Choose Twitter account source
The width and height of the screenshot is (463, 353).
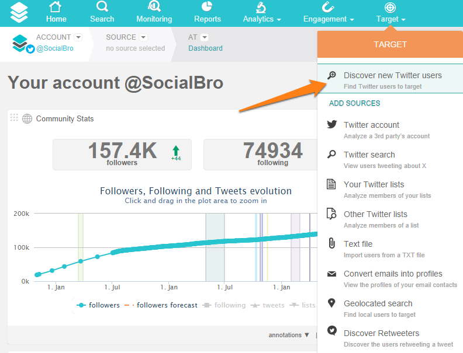tap(390, 130)
